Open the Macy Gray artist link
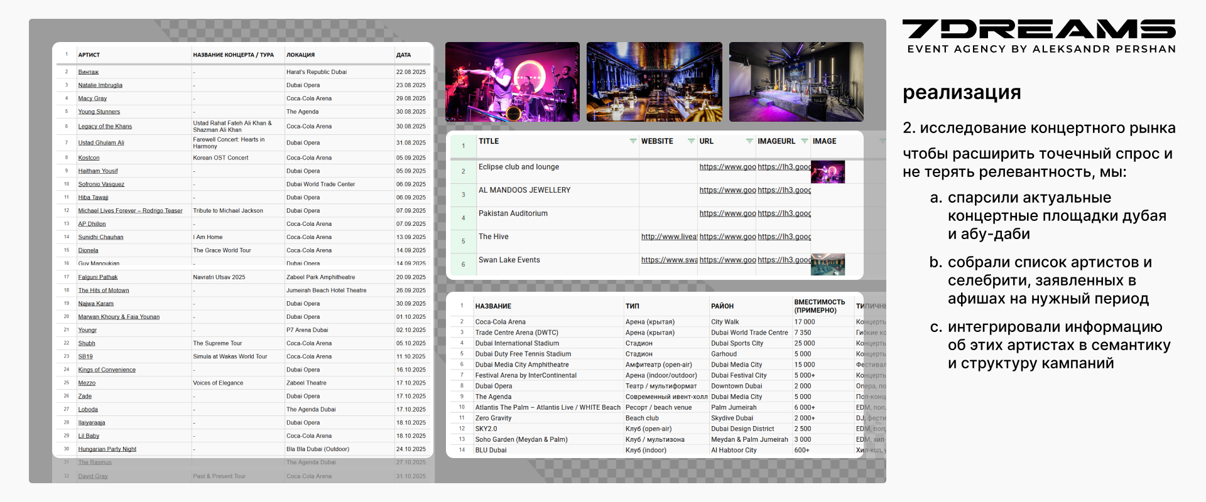The height and width of the screenshot is (502, 1206). pyautogui.click(x=92, y=99)
